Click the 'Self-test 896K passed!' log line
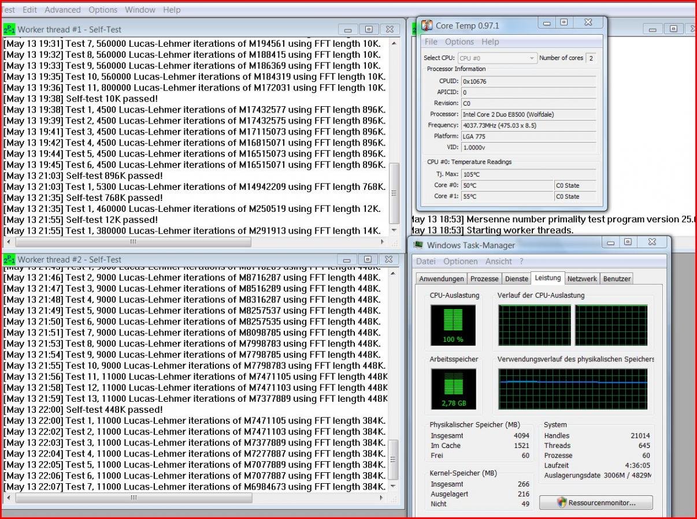The width and height of the screenshot is (697, 519). (83, 176)
